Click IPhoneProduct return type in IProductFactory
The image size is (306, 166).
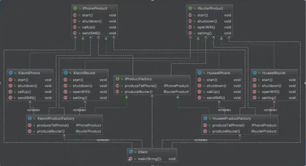point(176,86)
